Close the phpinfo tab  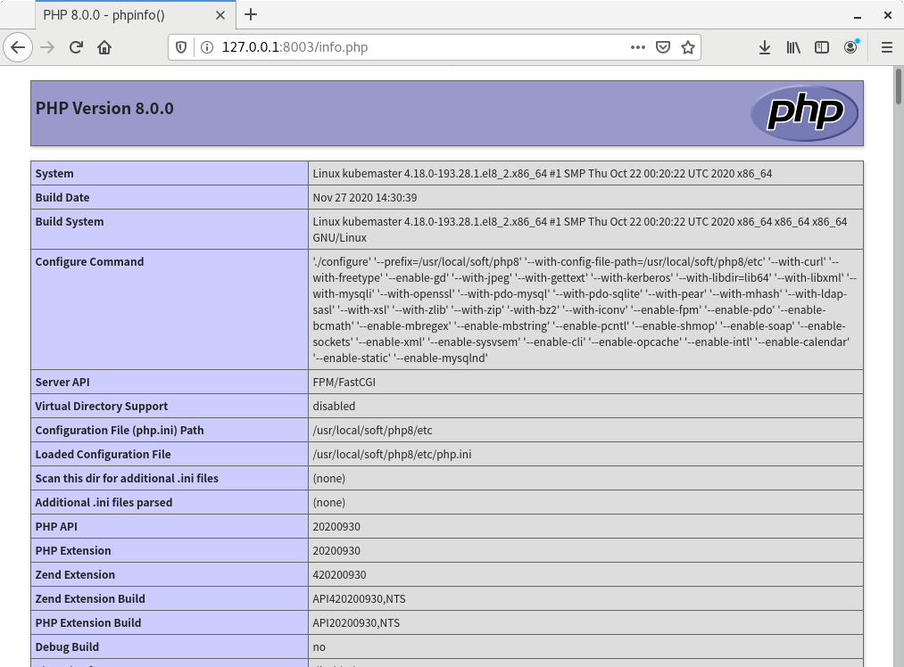(220, 15)
